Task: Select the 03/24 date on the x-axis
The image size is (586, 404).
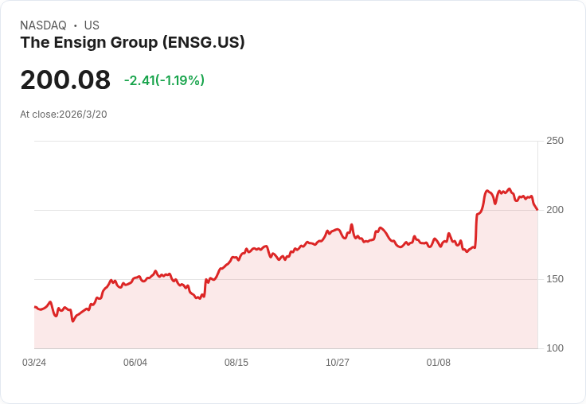Action: [x=34, y=363]
